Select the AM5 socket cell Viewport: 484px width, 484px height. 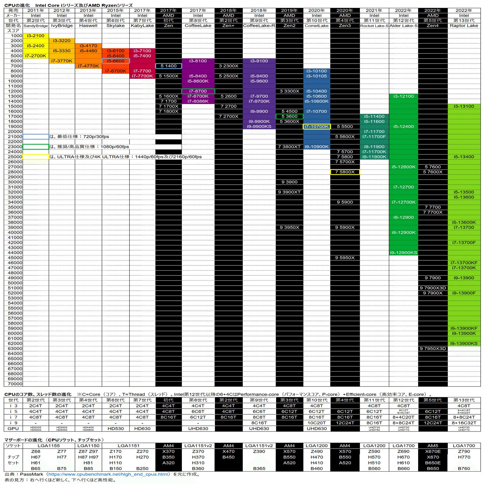point(433,446)
